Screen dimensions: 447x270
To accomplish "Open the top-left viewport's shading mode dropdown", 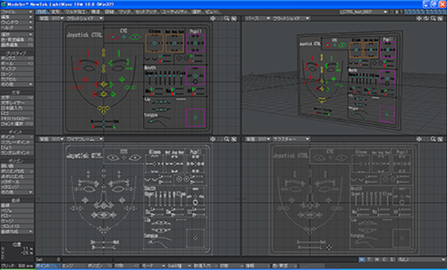I will pyautogui.click(x=84, y=19).
